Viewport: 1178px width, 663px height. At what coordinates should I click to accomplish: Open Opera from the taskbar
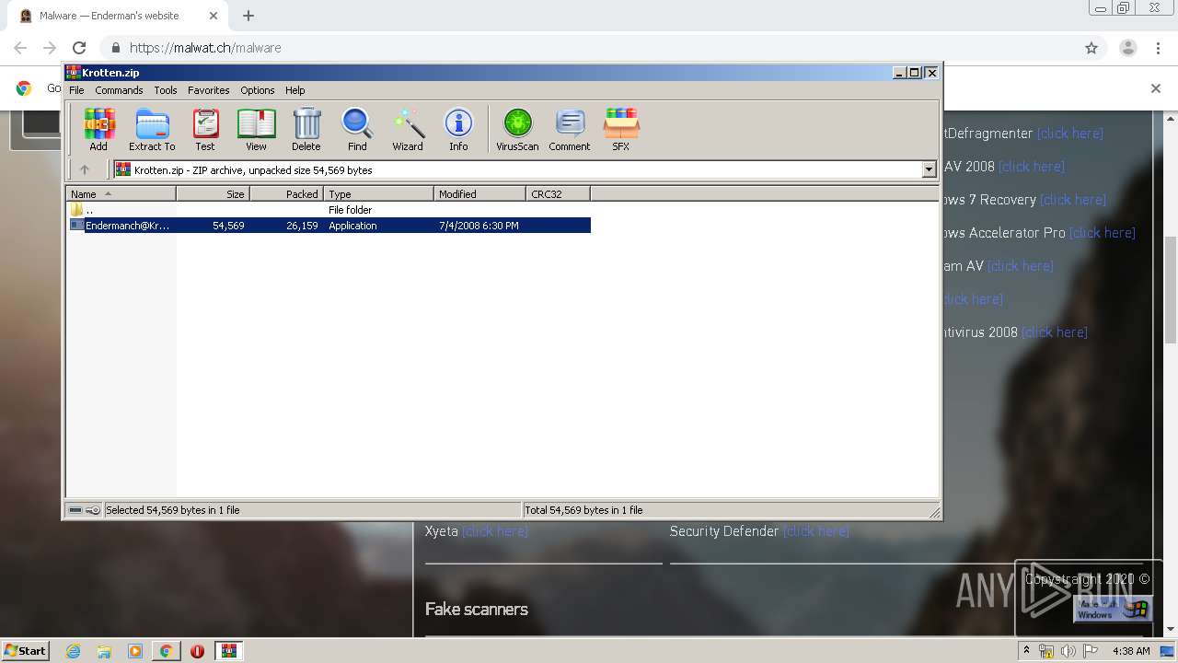tap(197, 651)
